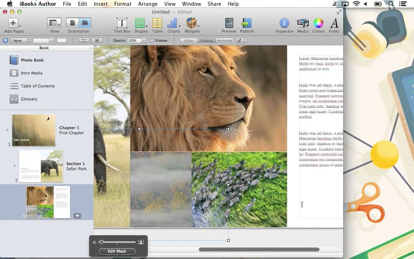The width and height of the screenshot is (414, 259).
Task: Open the Opacity dropdown arrow
Action: click(144, 40)
